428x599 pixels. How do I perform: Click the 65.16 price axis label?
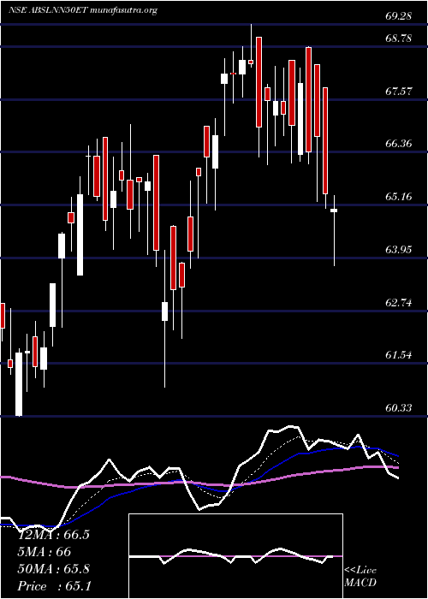pos(399,197)
